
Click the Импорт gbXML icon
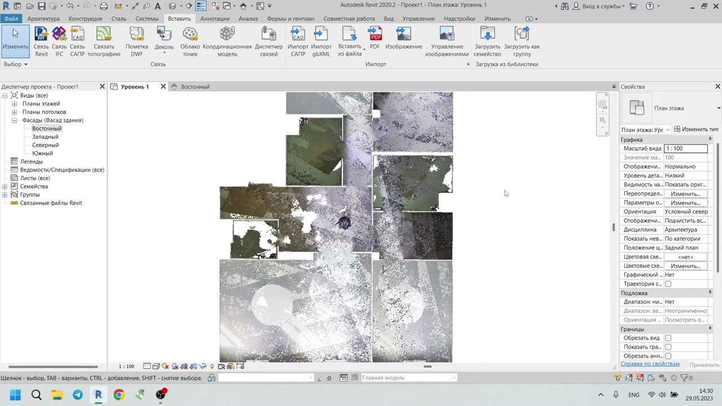click(x=321, y=42)
